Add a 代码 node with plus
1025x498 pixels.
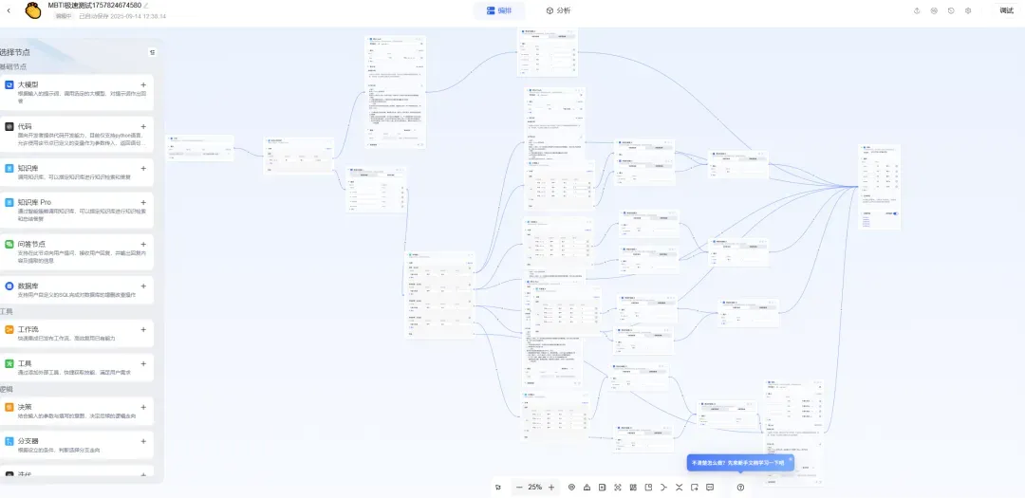(143, 127)
